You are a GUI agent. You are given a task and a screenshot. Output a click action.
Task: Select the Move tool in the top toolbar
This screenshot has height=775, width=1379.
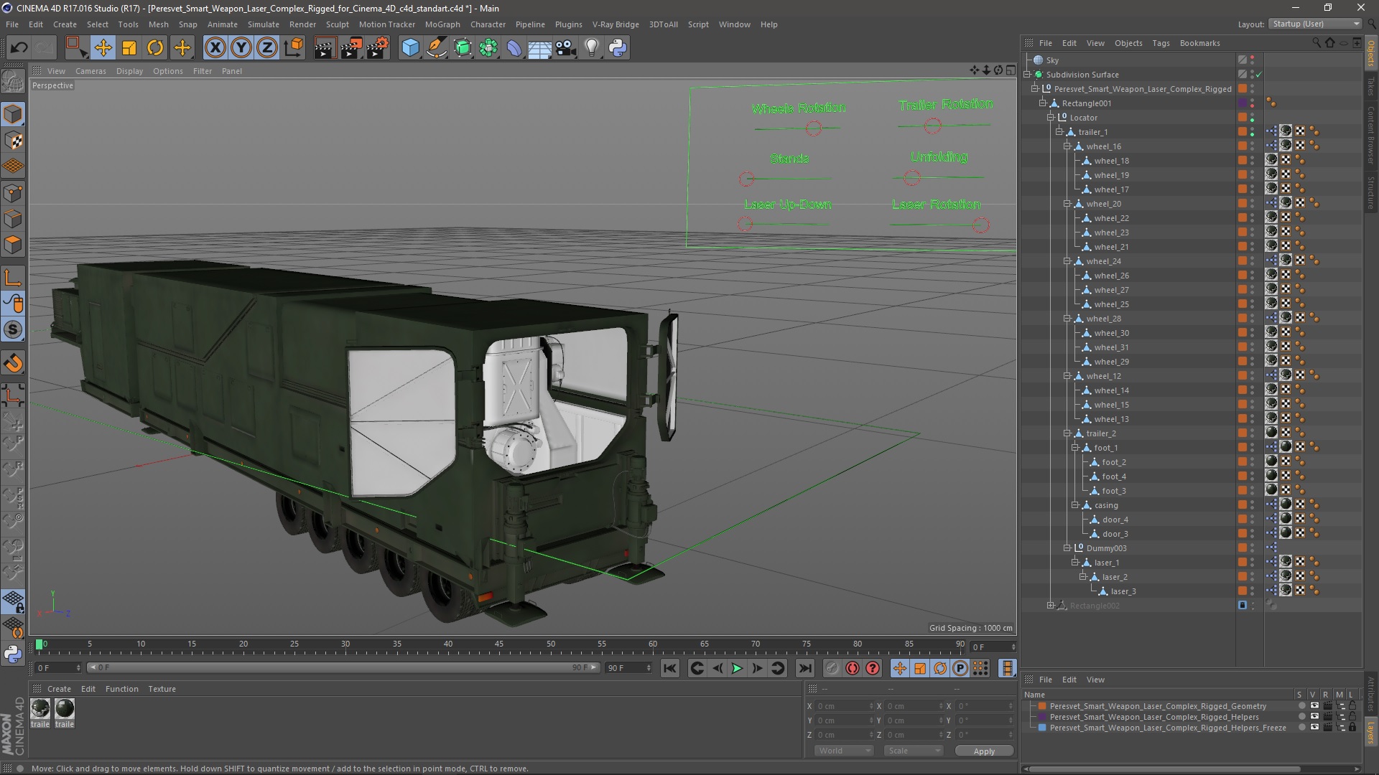pos(103,48)
